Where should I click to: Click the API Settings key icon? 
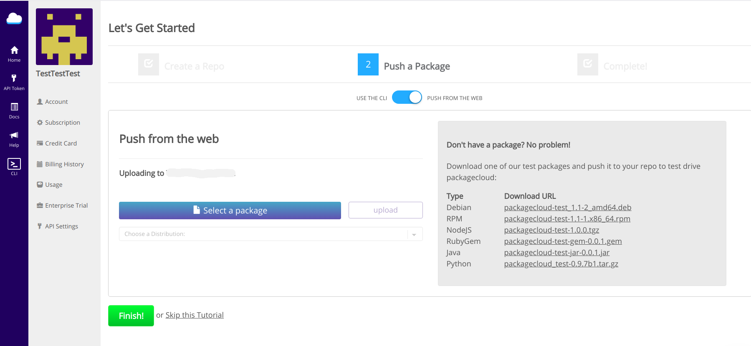(x=40, y=226)
